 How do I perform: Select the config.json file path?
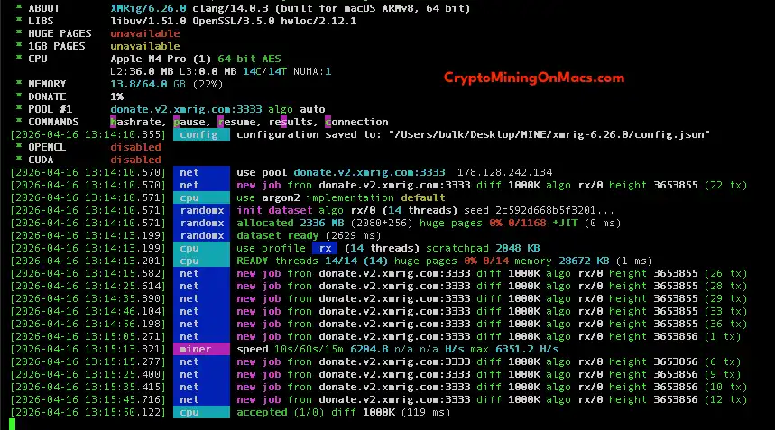click(549, 135)
